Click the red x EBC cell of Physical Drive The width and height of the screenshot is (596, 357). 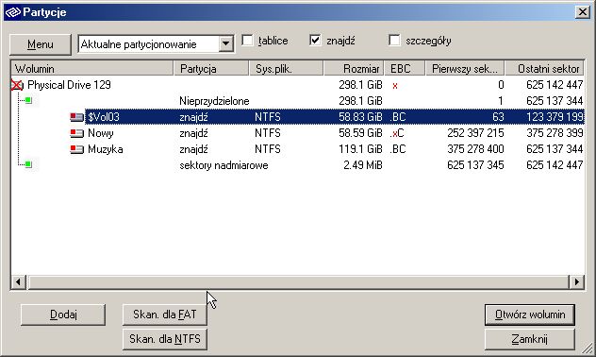(395, 86)
